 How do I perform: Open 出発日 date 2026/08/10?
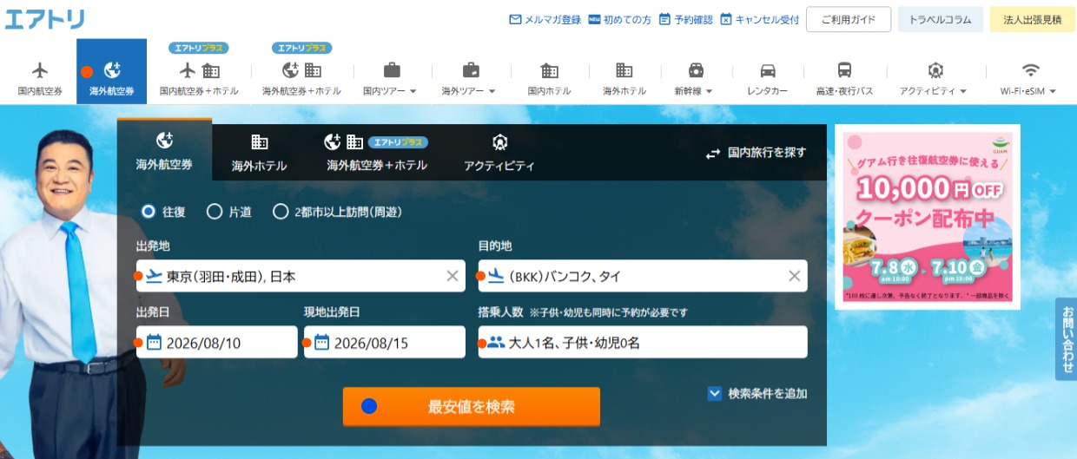coord(217,342)
